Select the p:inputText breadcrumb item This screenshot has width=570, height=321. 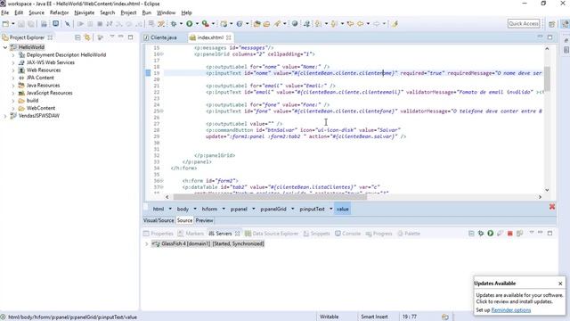pos(313,209)
